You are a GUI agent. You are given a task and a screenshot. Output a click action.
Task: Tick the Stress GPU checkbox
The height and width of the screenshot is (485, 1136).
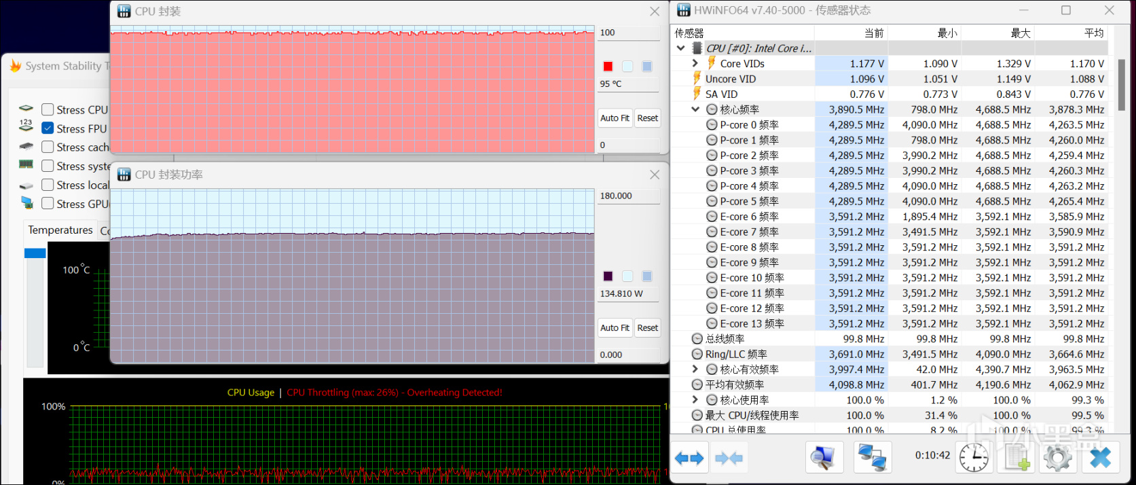pos(48,204)
